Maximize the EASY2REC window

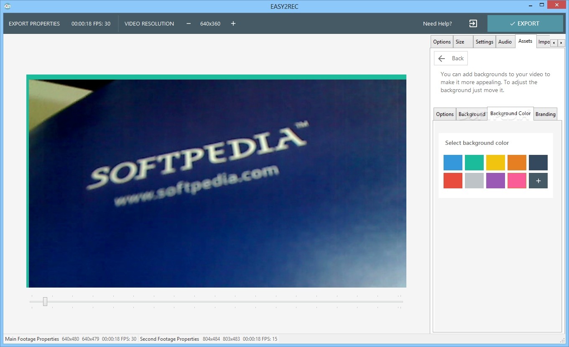[542, 5]
